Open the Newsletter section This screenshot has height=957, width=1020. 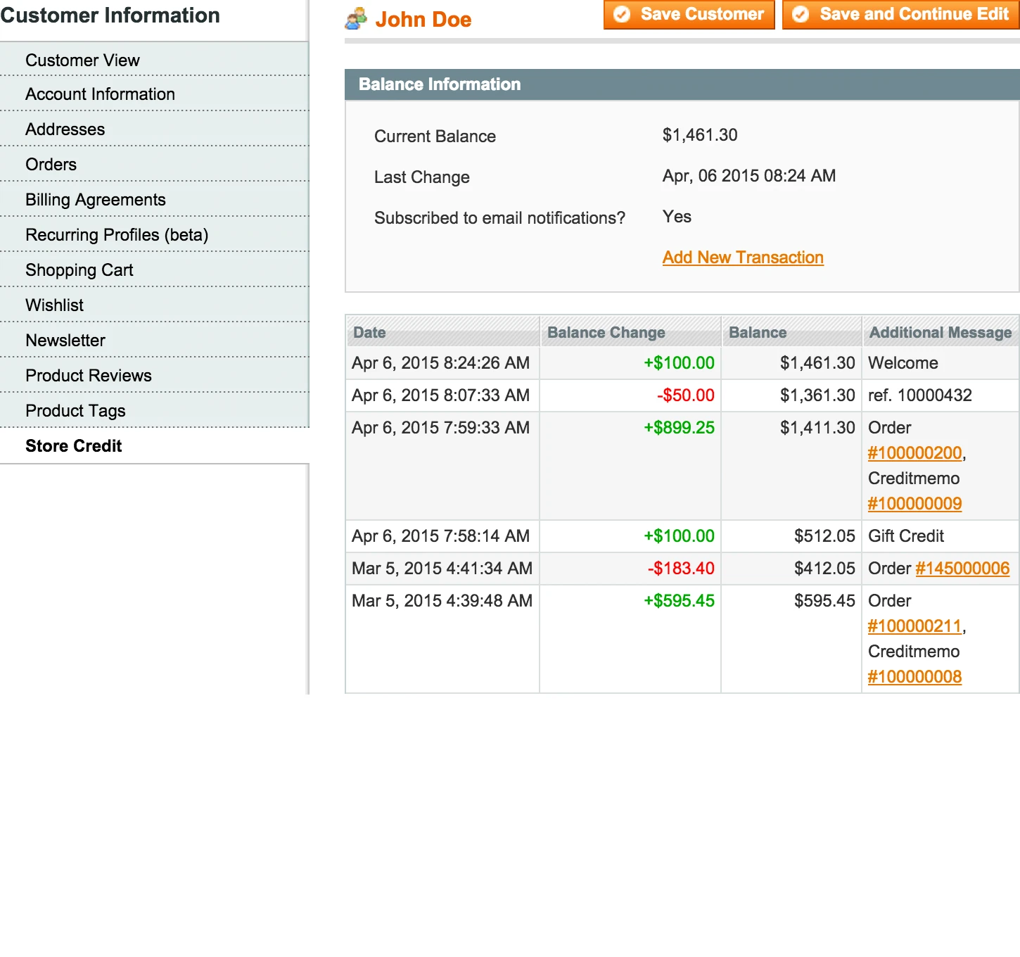point(65,340)
